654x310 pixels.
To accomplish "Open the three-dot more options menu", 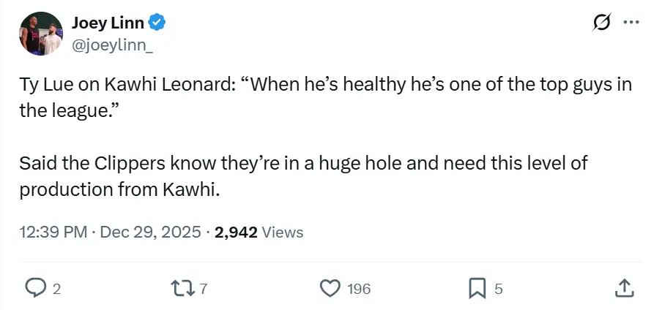I will click(631, 23).
